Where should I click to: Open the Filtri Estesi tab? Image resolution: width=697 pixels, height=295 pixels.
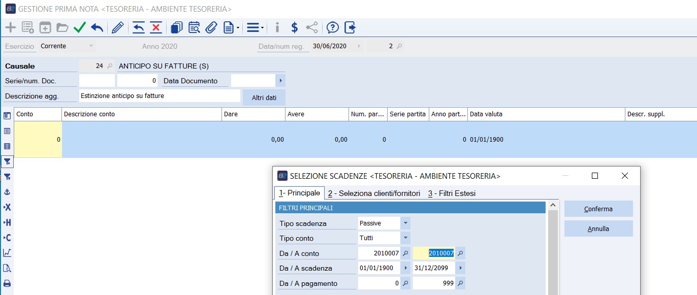[x=452, y=193]
